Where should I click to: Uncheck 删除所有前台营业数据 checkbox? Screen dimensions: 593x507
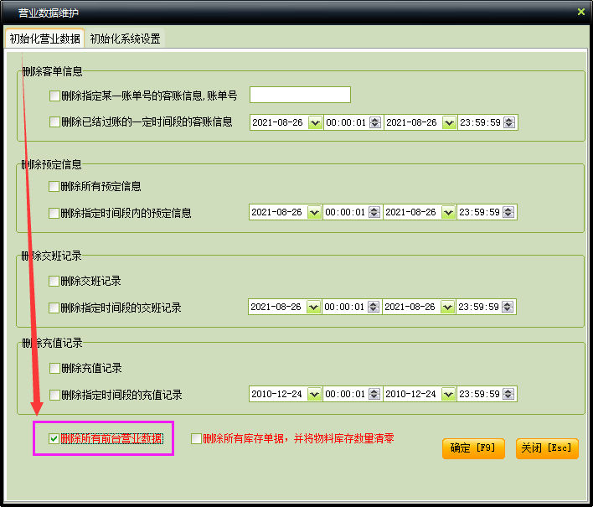click(x=54, y=438)
